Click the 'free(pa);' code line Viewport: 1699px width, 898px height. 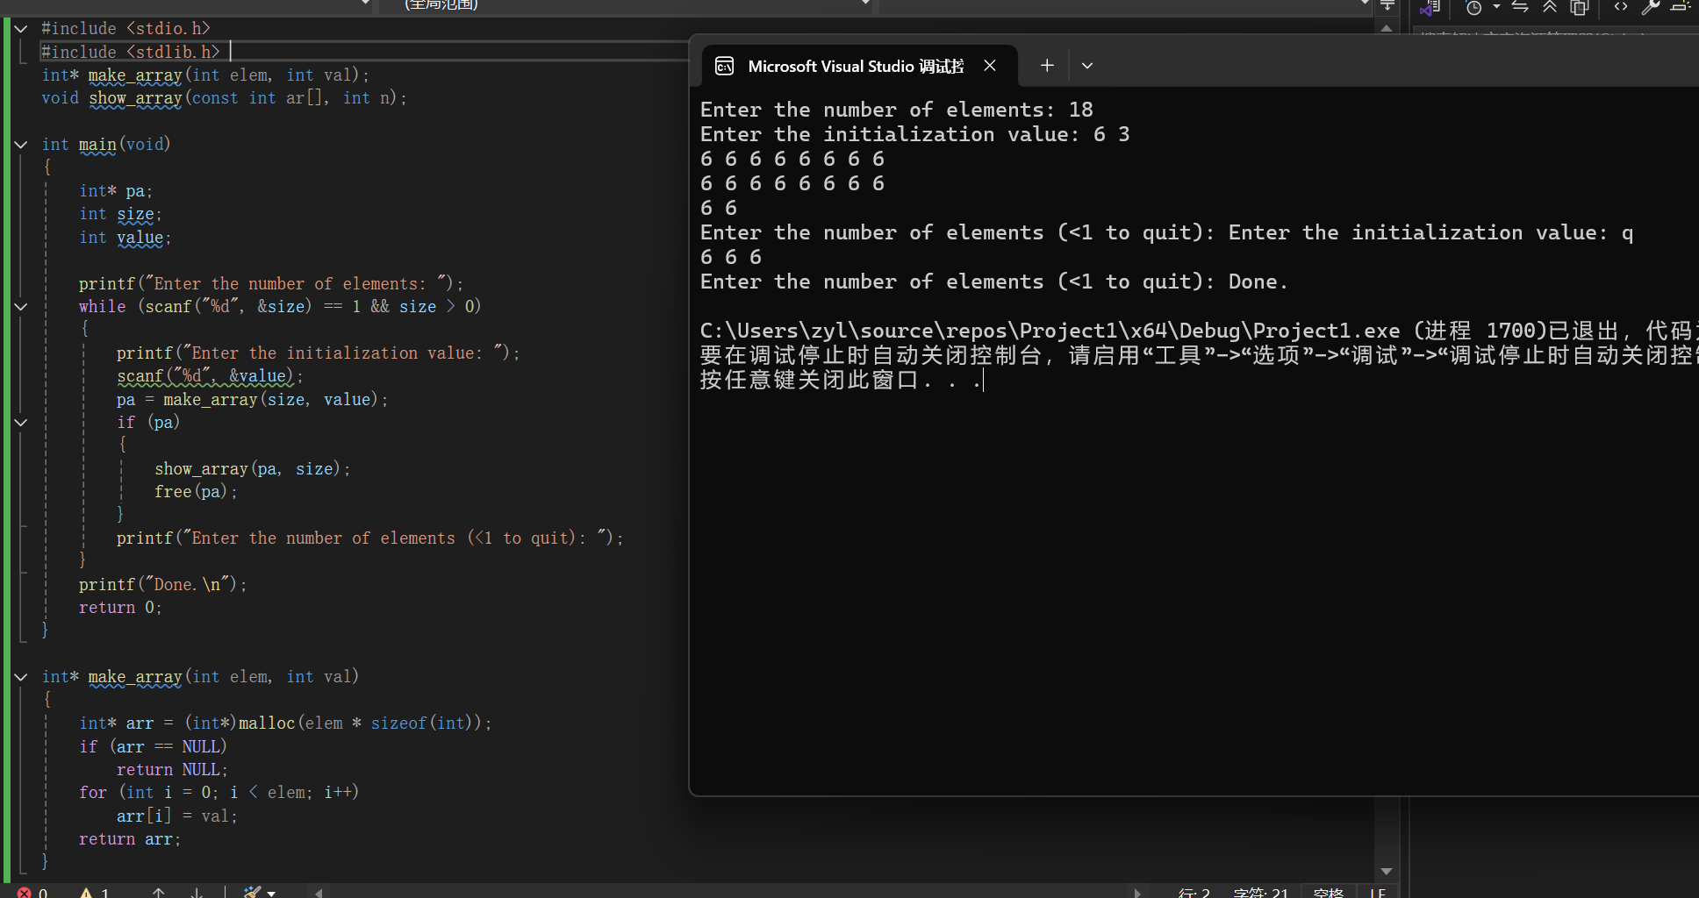(x=196, y=492)
